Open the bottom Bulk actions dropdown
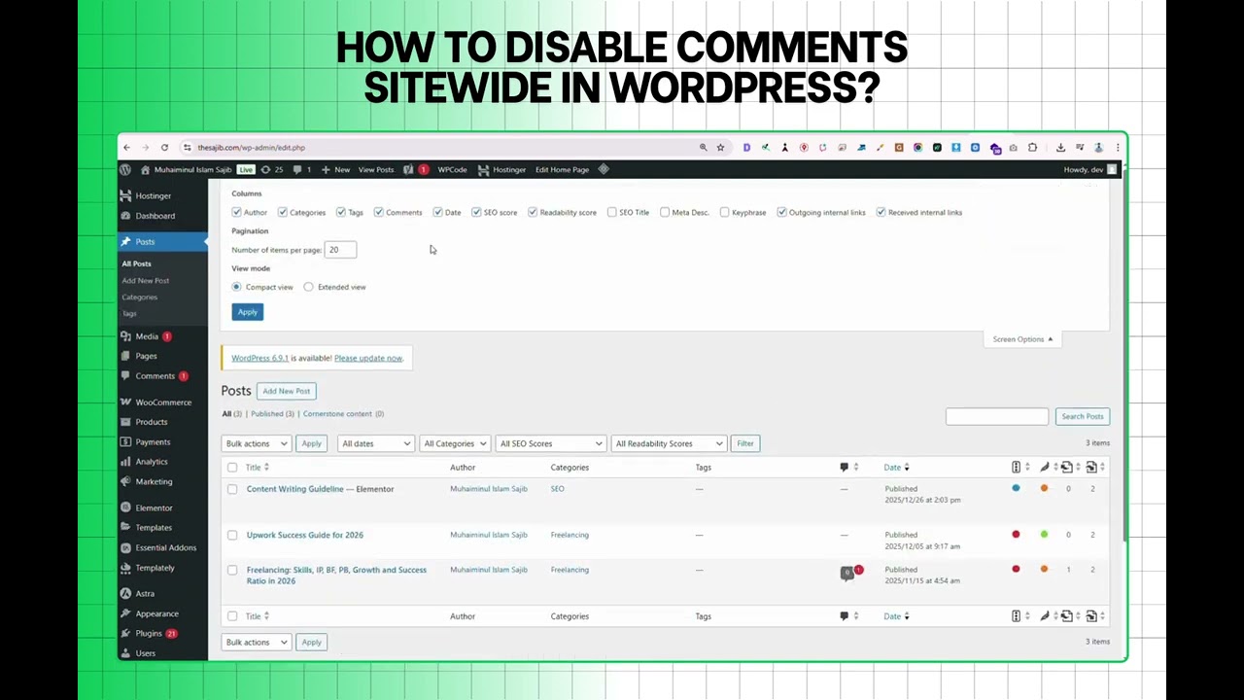 [x=256, y=642]
